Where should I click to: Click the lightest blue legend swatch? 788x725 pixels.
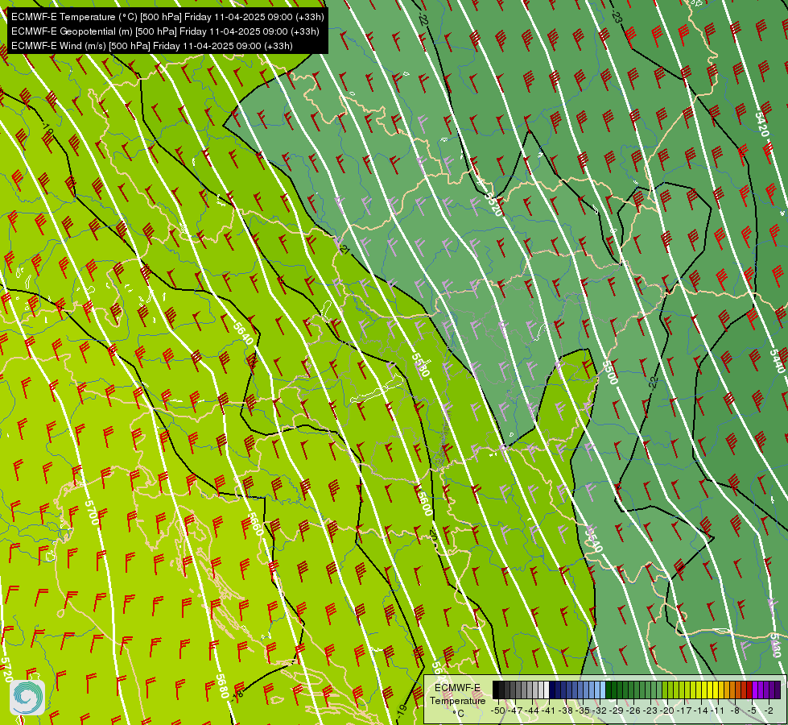click(603, 690)
